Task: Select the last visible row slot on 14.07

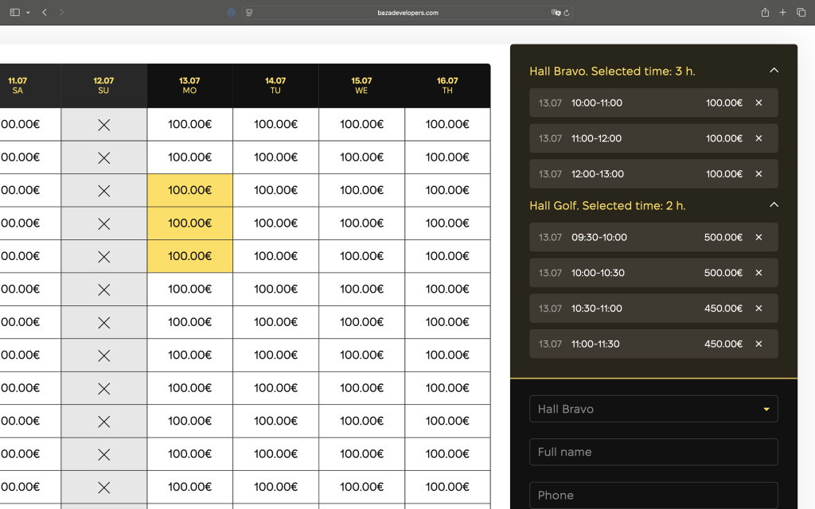Action: [x=276, y=487]
